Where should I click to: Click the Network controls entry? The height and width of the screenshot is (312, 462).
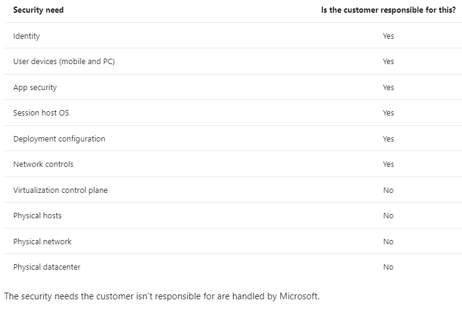[x=44, y=164]
